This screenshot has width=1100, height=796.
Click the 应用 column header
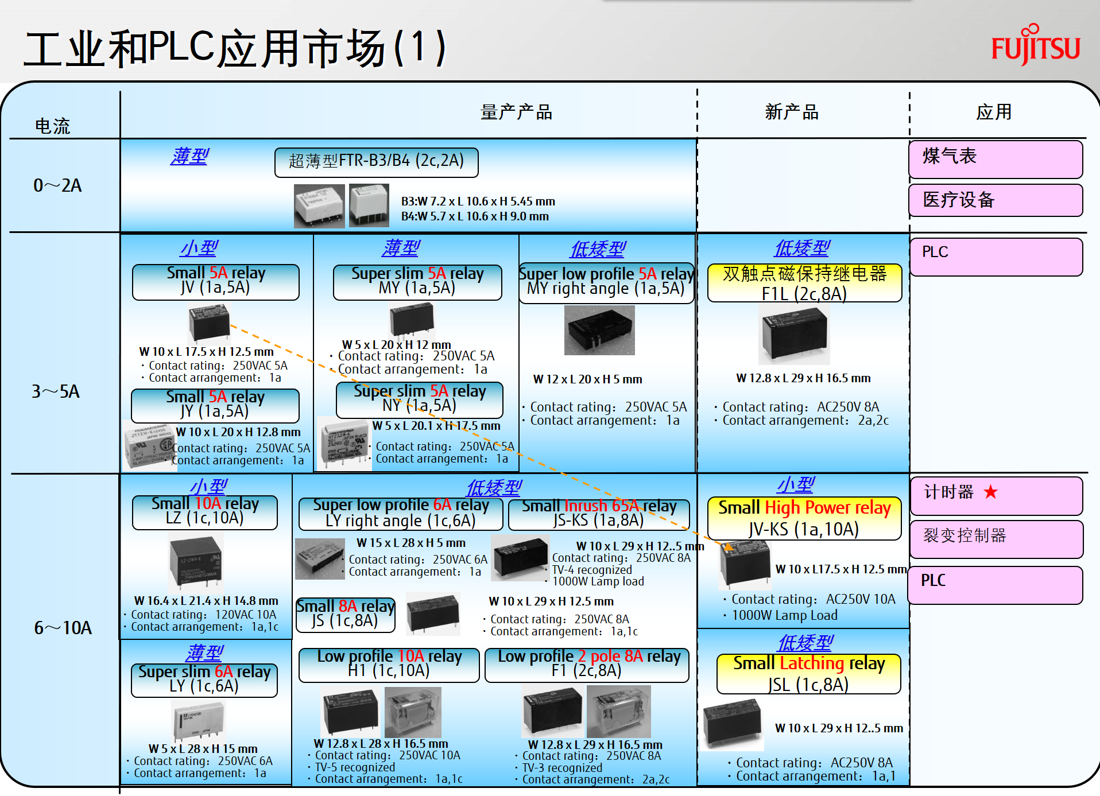point(994,112)
